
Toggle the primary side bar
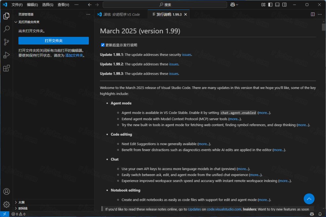[x=270, y=4]
